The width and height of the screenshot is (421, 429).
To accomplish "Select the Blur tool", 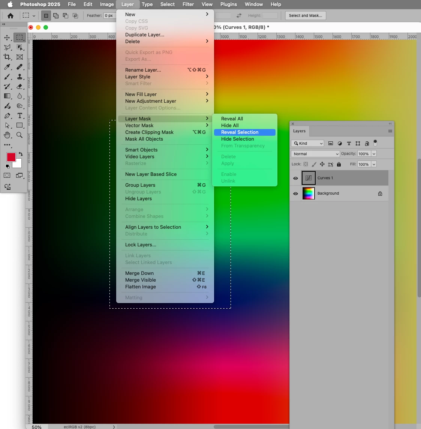I will (x=19, y=96).
